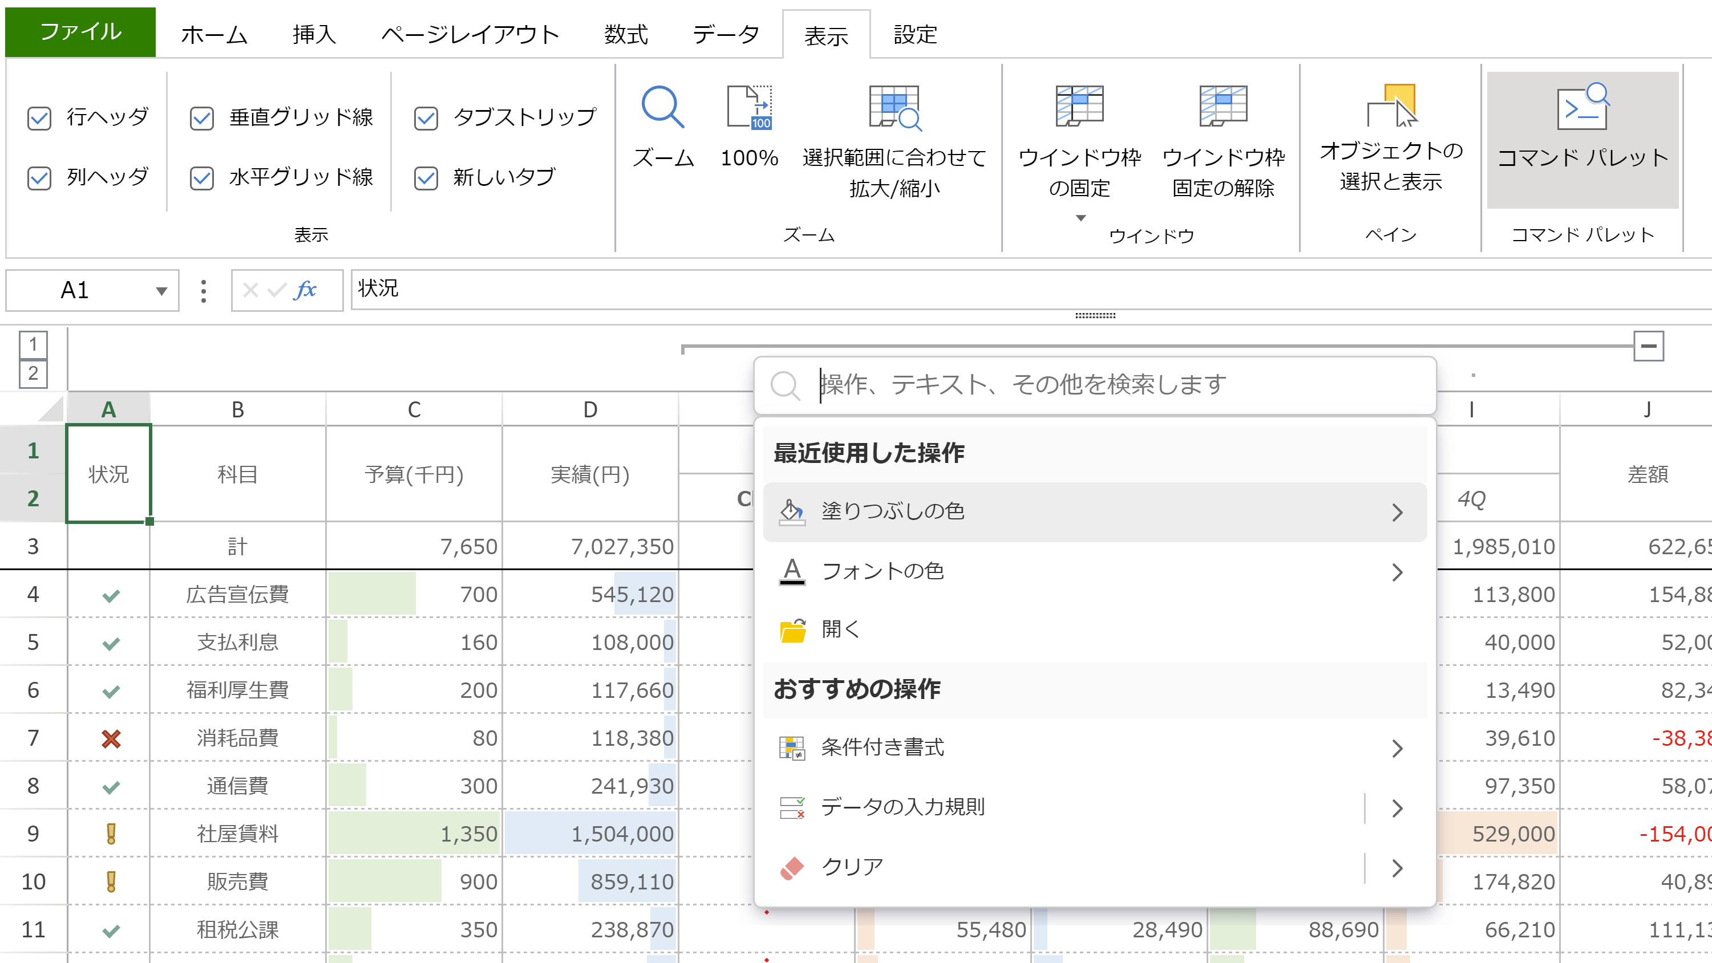Image resolution: width=1712 pixels, height=963 pixels.
Task: Uncheck the 行ヘッダ checkbox
Action: 39,118
